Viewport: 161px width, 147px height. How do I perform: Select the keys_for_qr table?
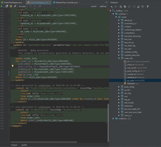coord(129,43)
